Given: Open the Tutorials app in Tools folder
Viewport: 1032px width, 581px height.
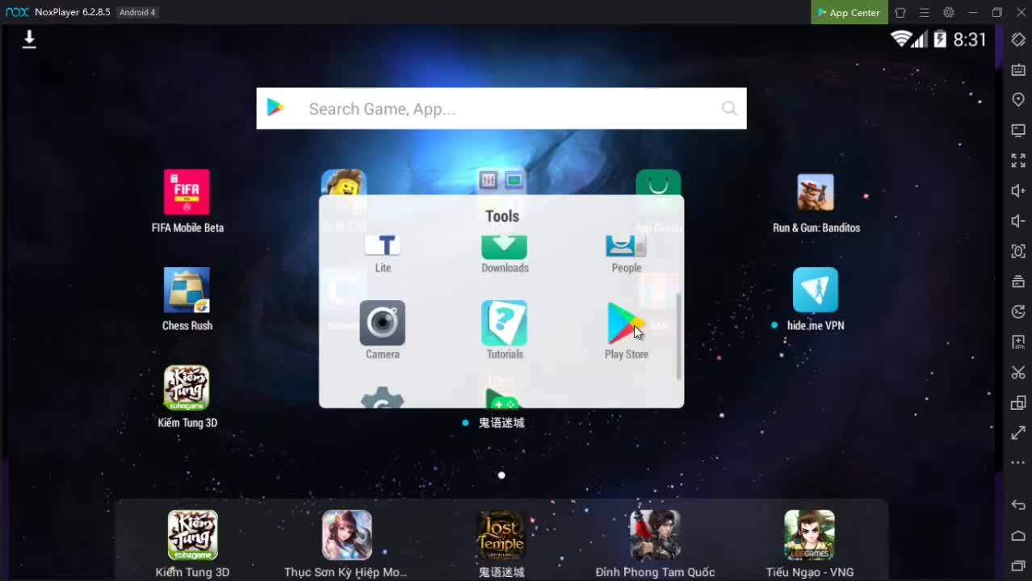Looking at the screenshot, I should tap(505, 323).
